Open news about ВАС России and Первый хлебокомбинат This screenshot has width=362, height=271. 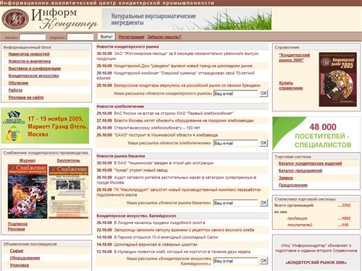pyautogui.click(x=174, y=113)
